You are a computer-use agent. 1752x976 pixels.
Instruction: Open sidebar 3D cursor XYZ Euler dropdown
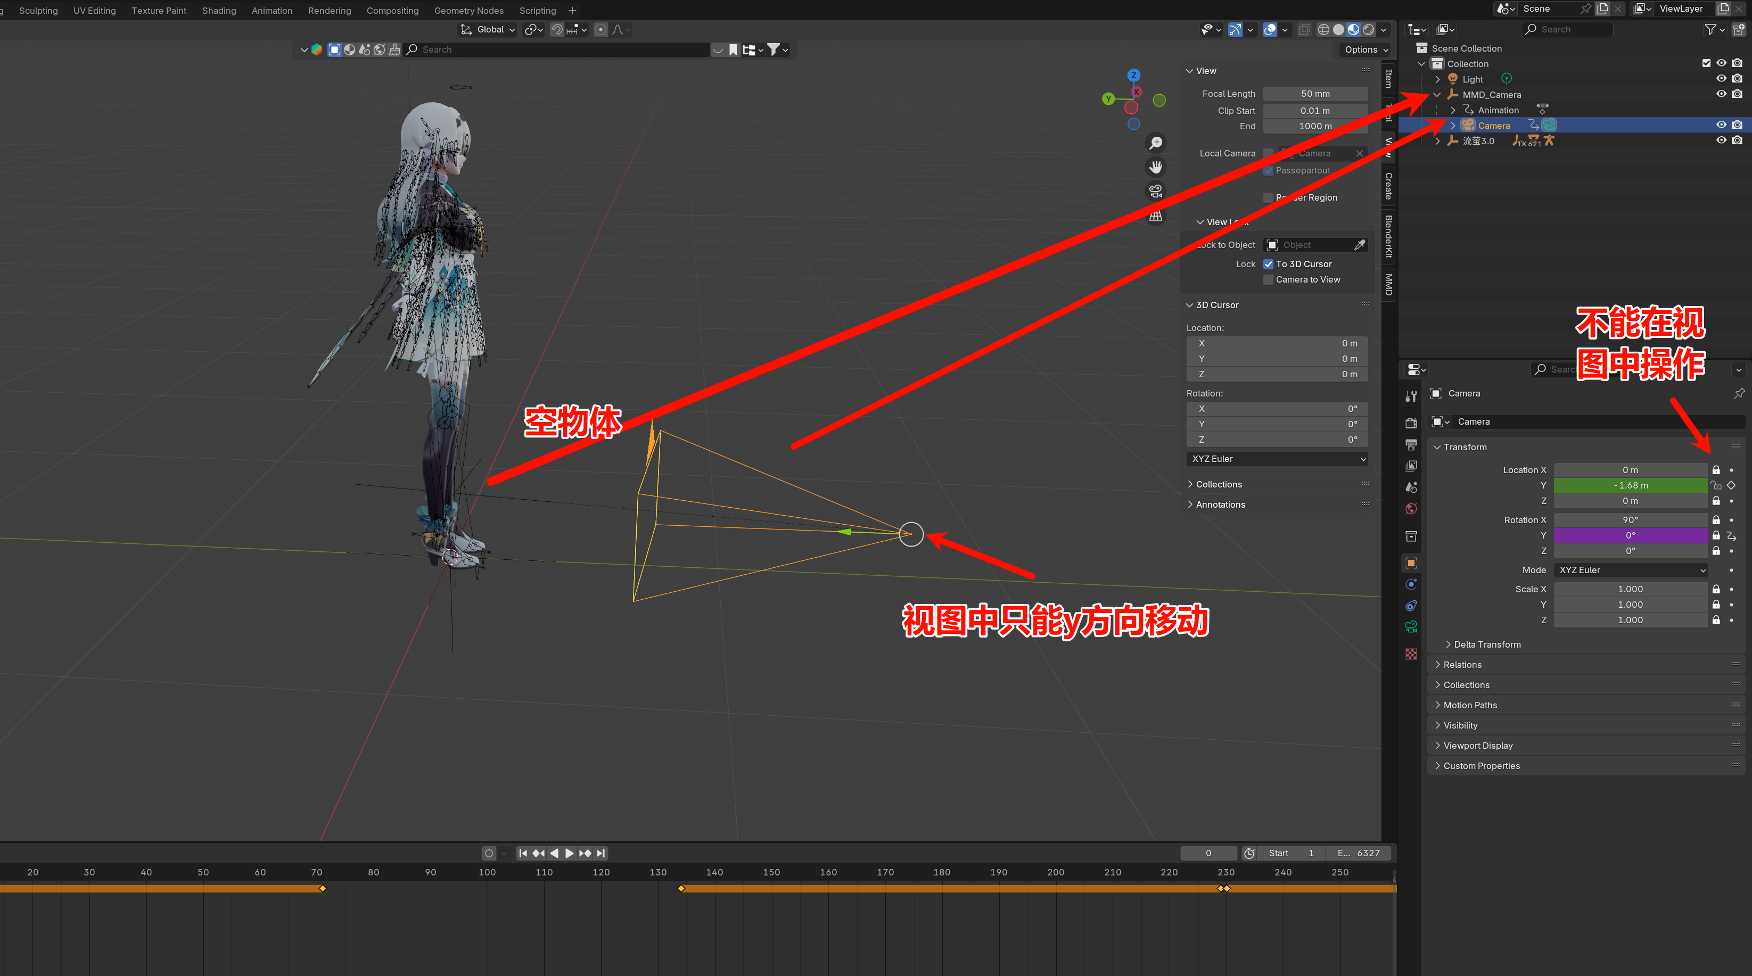[1277, 459]
